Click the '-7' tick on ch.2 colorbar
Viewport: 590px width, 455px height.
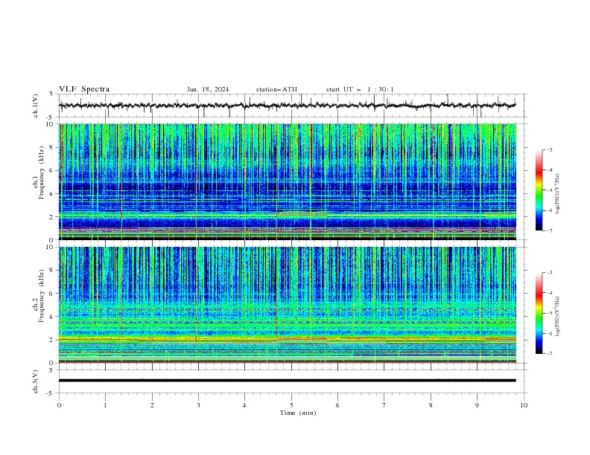pyautogui.click(x=550, y=353)
